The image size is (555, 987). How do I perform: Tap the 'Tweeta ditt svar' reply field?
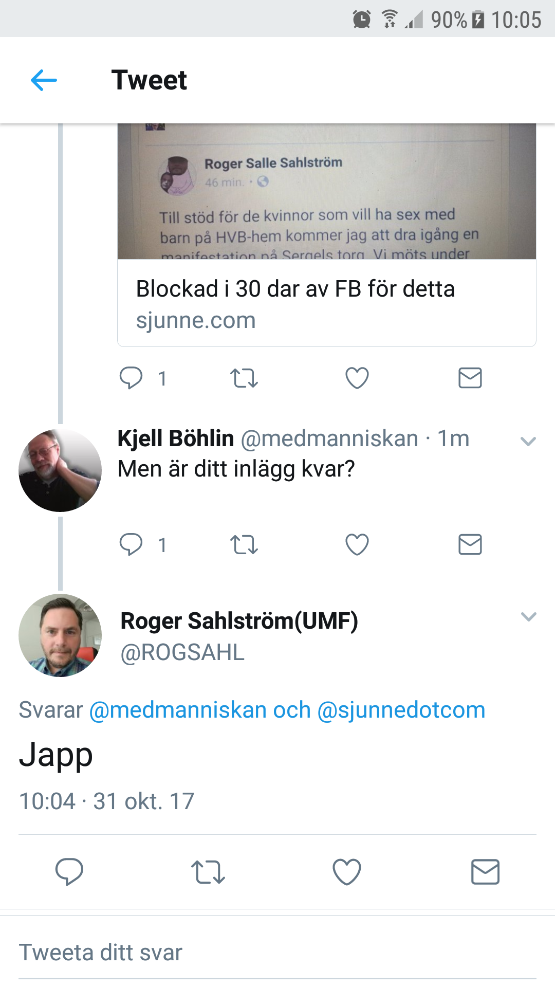tap(277, 953)
